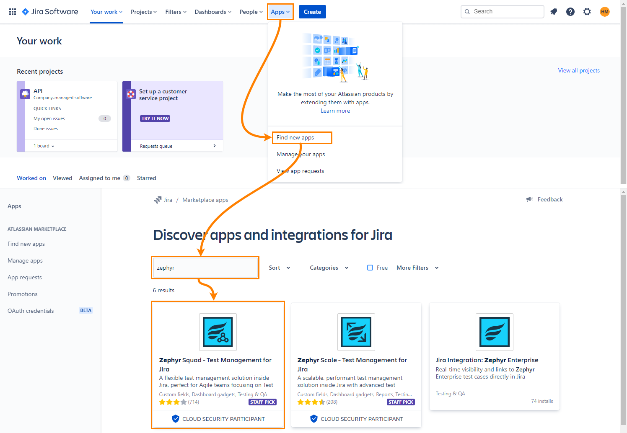Switch to the Starred tab
This screenshot has height=433, width=627.
[146, 178]
